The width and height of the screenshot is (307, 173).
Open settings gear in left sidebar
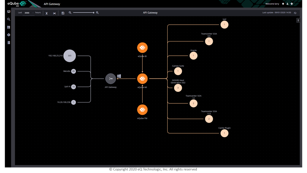click(8, 35)
